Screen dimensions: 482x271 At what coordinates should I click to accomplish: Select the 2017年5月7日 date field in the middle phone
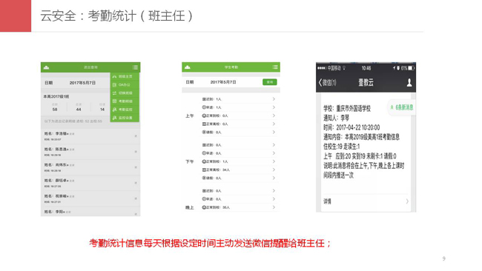point(223,82)
